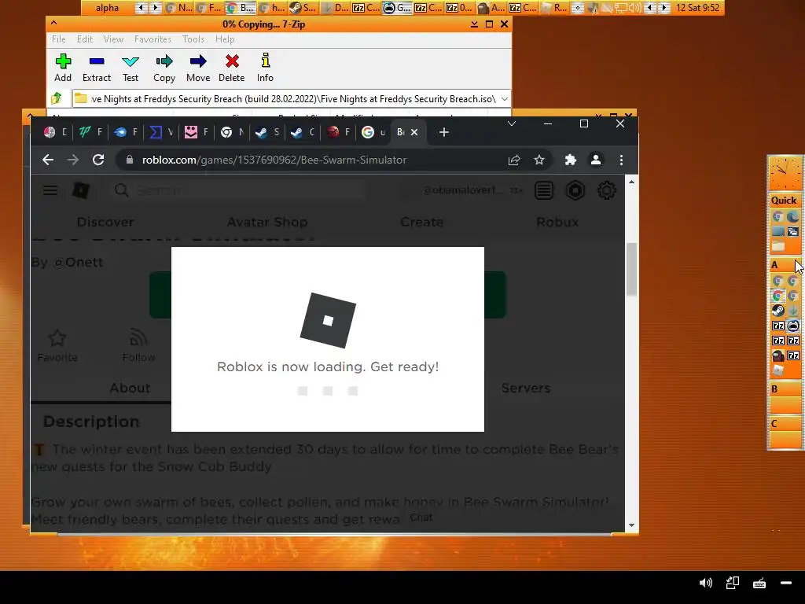Open the Chrome three-dot menu
805x604 pixels.
[x=621, y=160]
